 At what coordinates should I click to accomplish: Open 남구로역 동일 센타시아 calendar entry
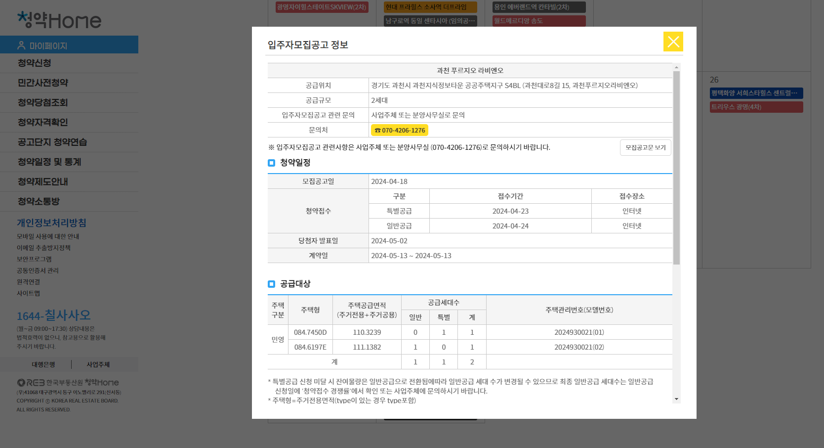coord(430,21)
